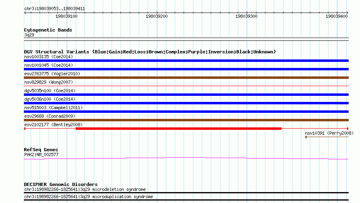The height and width of the screenshot is (203, 360).
Task: Click the brown bar under esv29668
Action: point(186,120)
